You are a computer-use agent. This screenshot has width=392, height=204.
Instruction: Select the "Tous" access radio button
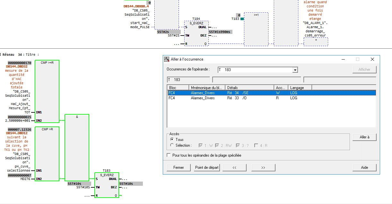172,140
